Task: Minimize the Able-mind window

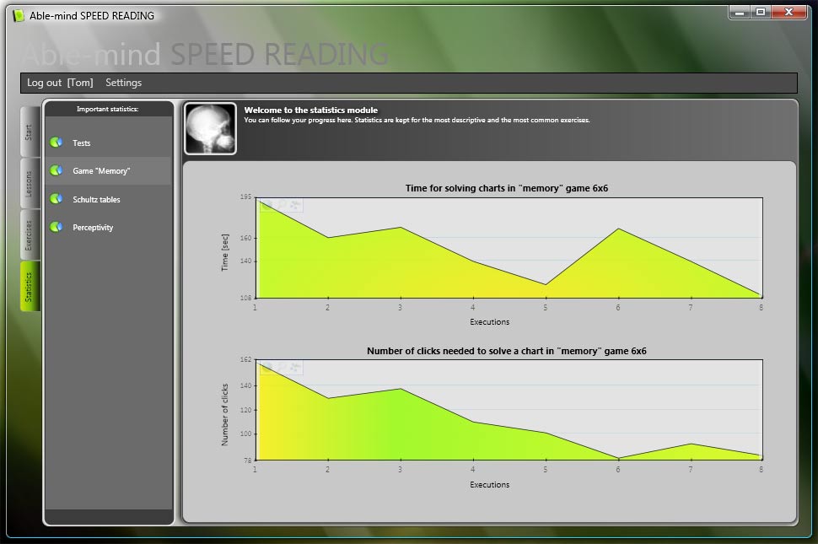Action: [740, 12]
